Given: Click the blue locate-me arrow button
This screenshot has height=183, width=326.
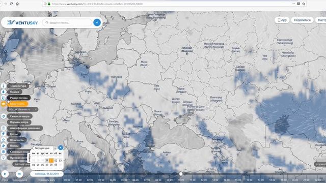Looking at the screenshot, I should point(97,22).
